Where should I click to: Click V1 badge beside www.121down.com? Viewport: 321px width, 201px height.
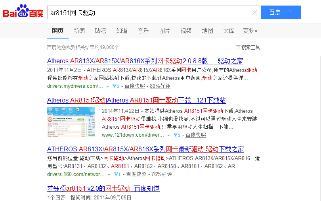coord(177,135)
